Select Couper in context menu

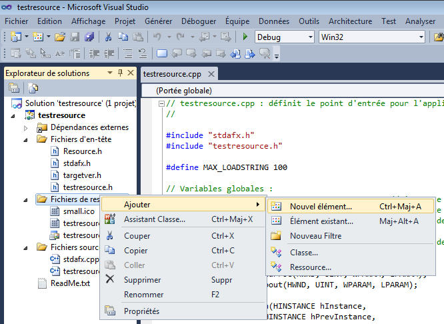[x=183, y=236]
